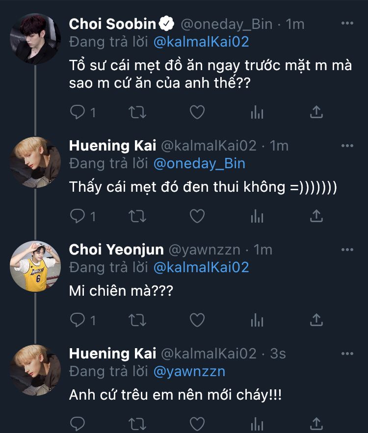The width and height of the screenshot is (368, 433).
Task: Open Choi Yeonjun's profile picture
Action: coord(35,266)
